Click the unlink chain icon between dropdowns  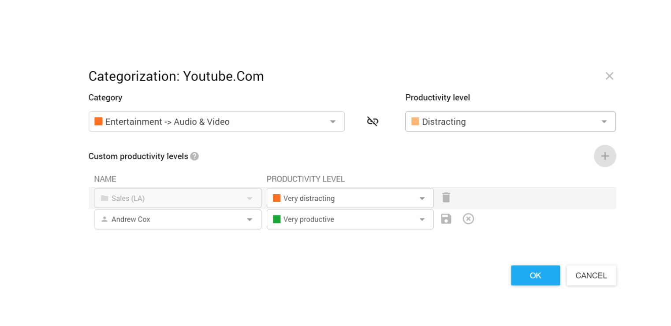(373, 122)
